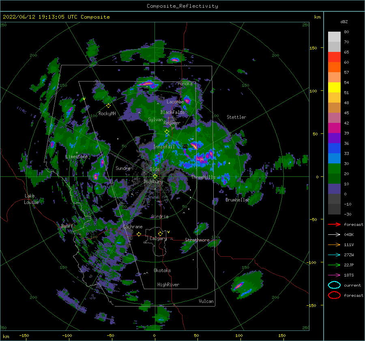The width and height of the screenshot is (365, 341).
Task: Click the purple 36-39 dBZ swatch
Action: [x=334, y=138]
